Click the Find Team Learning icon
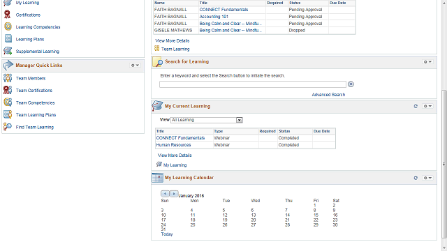Viewport: 447px width, 251px height. click(x=8, y=127)
